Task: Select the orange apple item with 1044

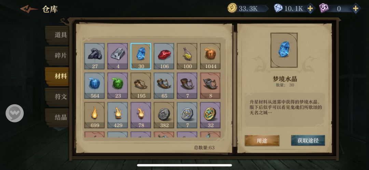Action: pyautogui.click(x=210, y=56)
